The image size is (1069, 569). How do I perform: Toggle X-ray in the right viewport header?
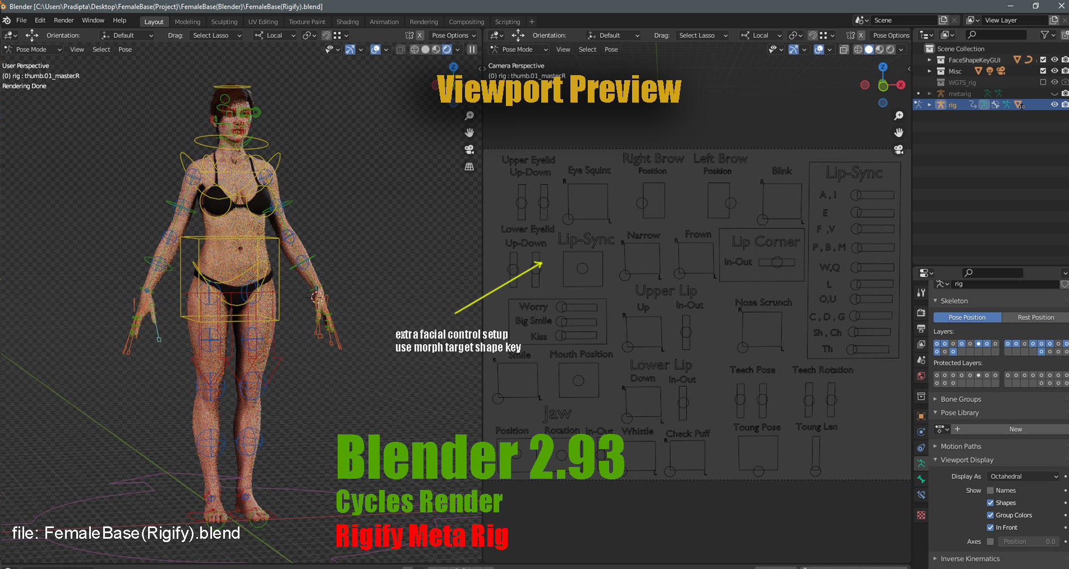(844, 49)
